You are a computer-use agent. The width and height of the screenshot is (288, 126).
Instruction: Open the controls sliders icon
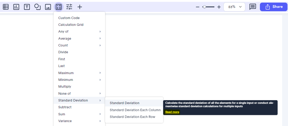pos(69,7)
